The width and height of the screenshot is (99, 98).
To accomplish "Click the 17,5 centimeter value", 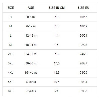I will [57, 63].
